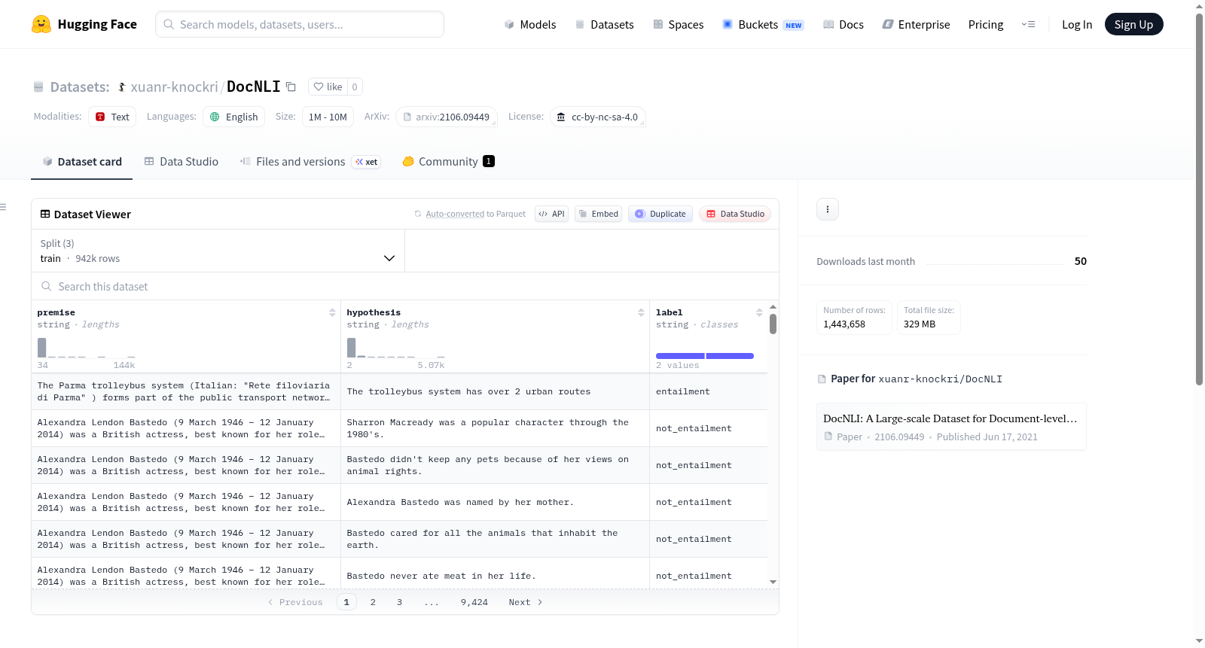The width and height of the screenshot is (1205, 648).
Task: Click the cc-by-nc-sa-4.0 license tag
Action: click(x=598, y=117)
